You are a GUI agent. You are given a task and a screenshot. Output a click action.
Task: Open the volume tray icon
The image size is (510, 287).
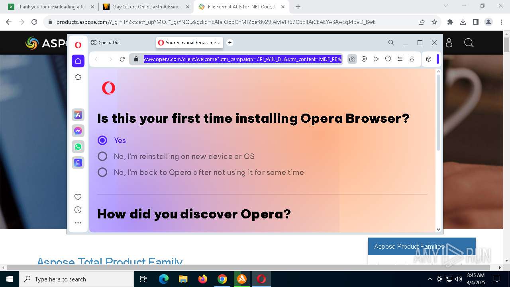[x=458, y=279]
